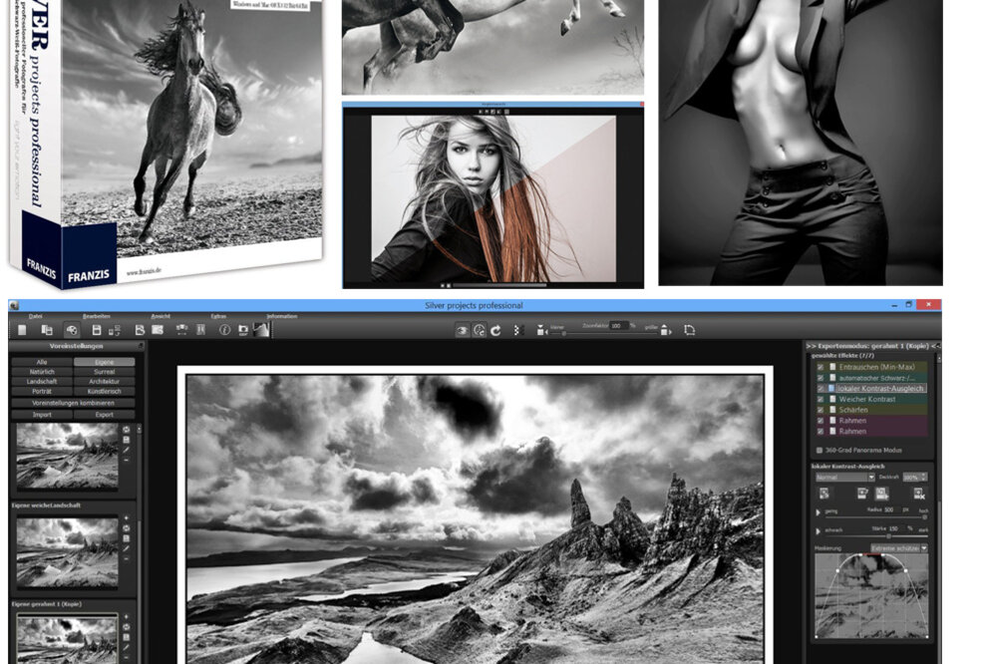Click the rotate view icon near the zoom controls
This screenshot has height=664, width=985.
click(495, 329)
